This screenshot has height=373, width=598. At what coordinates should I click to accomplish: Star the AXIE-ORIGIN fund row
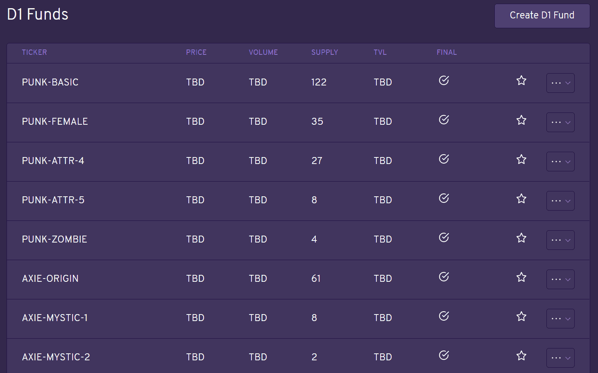tap(521, 277)
